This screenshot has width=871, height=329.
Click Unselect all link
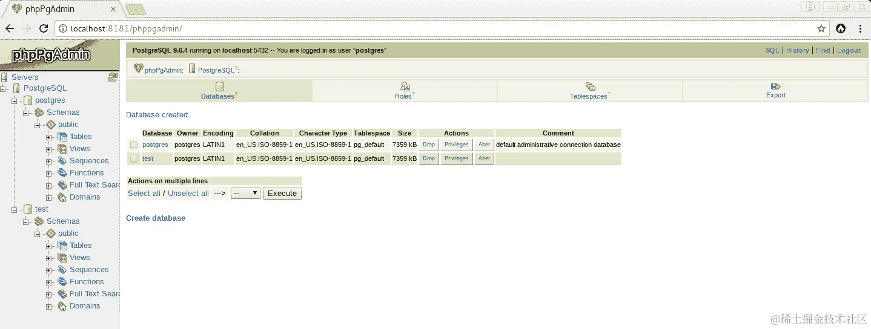point(188,194)
